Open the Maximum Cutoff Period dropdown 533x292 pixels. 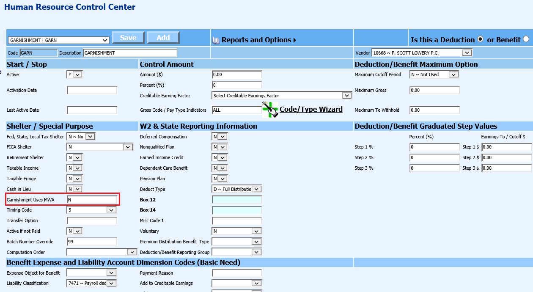click(434, 74)
